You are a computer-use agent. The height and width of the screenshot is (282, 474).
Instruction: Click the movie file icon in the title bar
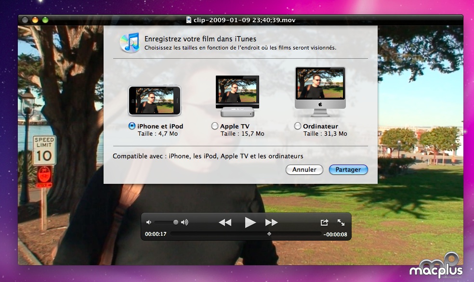click(189, 20)
